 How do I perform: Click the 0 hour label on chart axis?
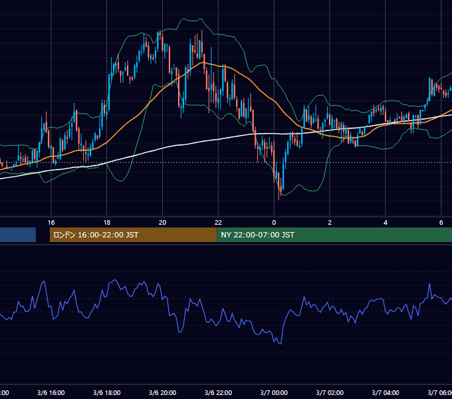(274, 223)
